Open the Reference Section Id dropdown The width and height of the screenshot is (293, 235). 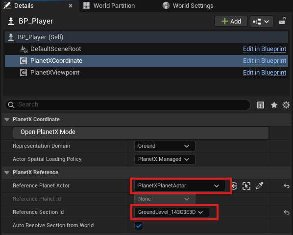click(x=171, y=212)
